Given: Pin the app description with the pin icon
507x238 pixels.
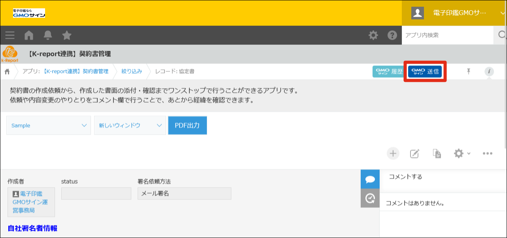Looking at the screenshot, I should point(469,71).
